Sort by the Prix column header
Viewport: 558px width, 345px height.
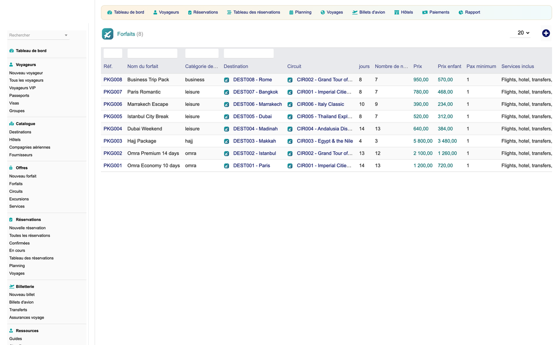(418, 66)
